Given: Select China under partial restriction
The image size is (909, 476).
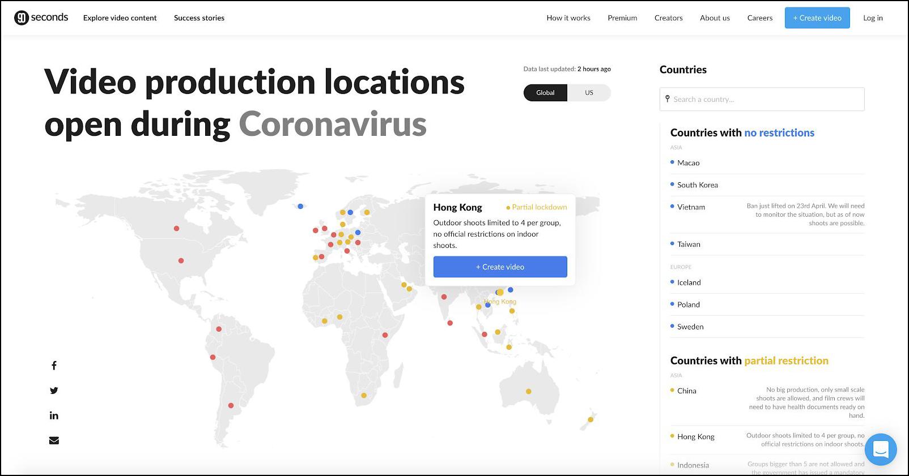Looking at the screenshot, I should (x=686, y=391).
